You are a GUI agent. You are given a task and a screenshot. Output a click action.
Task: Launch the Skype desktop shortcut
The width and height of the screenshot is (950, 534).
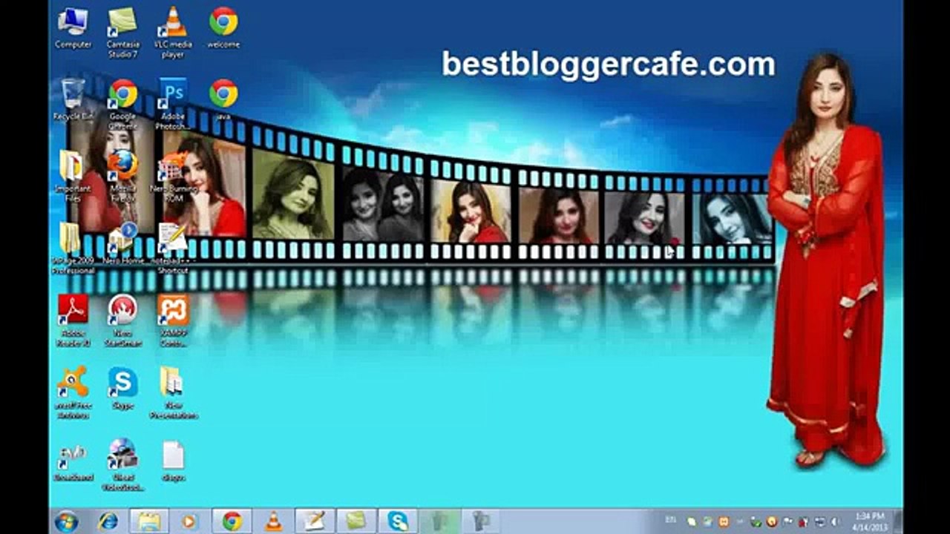pos(122,388)
